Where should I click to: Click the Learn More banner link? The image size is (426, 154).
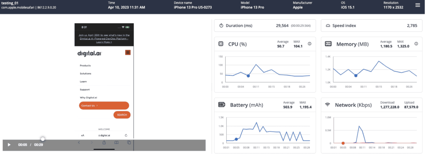[x=104, y=42]
